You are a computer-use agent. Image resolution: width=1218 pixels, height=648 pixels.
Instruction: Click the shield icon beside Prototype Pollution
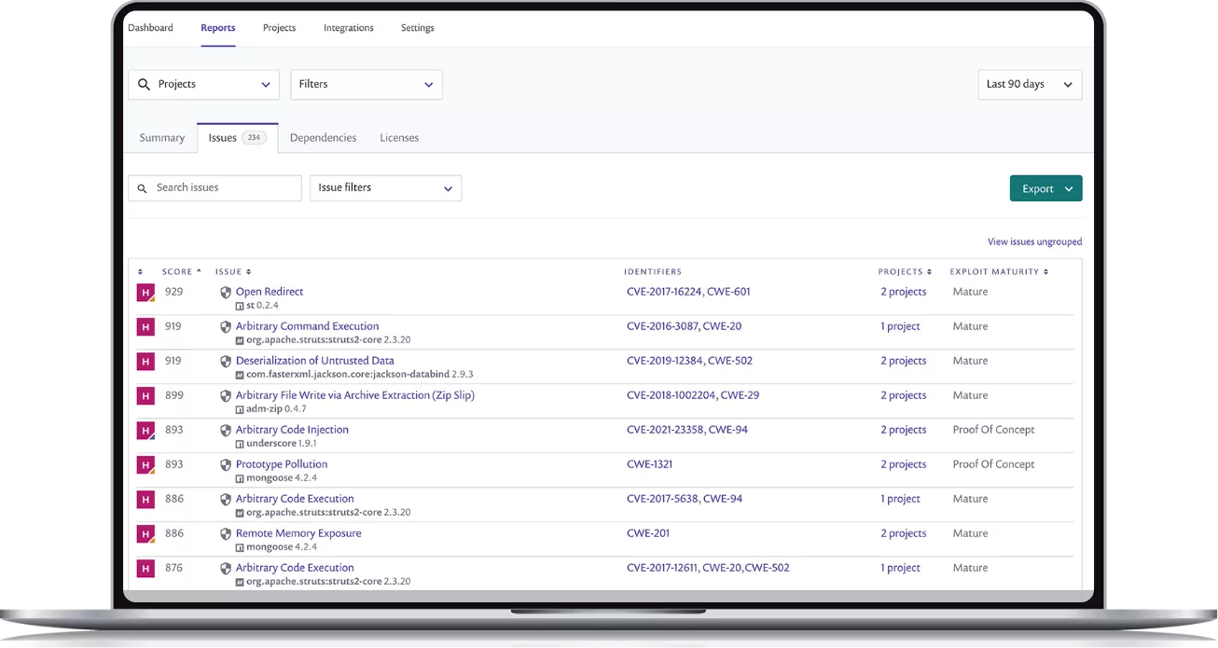click(x=226, y=465)
